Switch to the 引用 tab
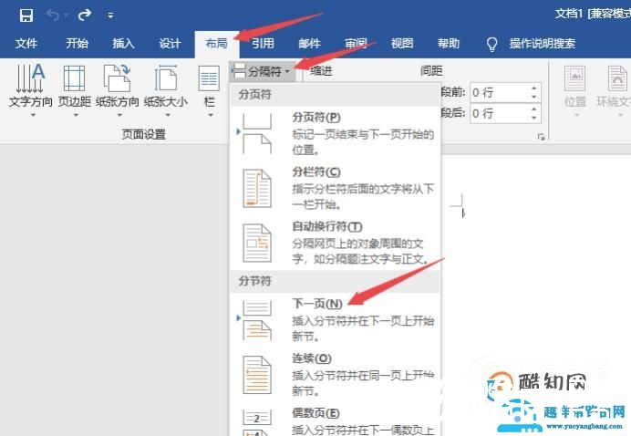The image size is (631, 436). [x=263, y=43]
